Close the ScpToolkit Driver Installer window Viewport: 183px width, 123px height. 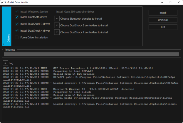coord(179,2)
